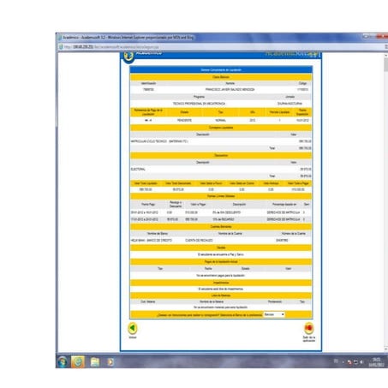This screenshot has height=388, width=388.
Task: Click the Salir de la aplicación text label
Action: pyautogui.click(x=308, y=339)
